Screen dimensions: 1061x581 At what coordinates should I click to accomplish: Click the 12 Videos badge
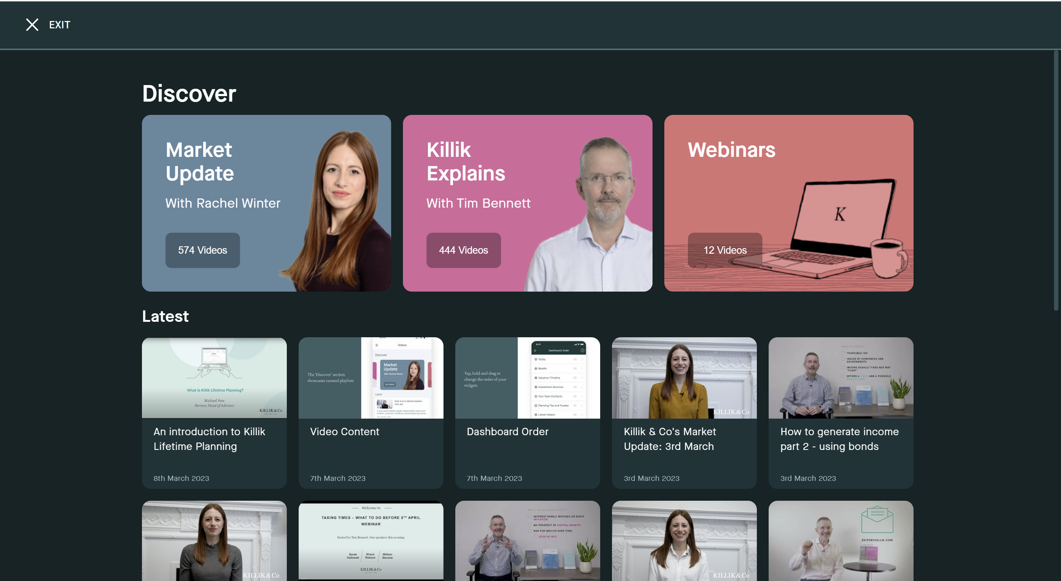pos(725,250)
